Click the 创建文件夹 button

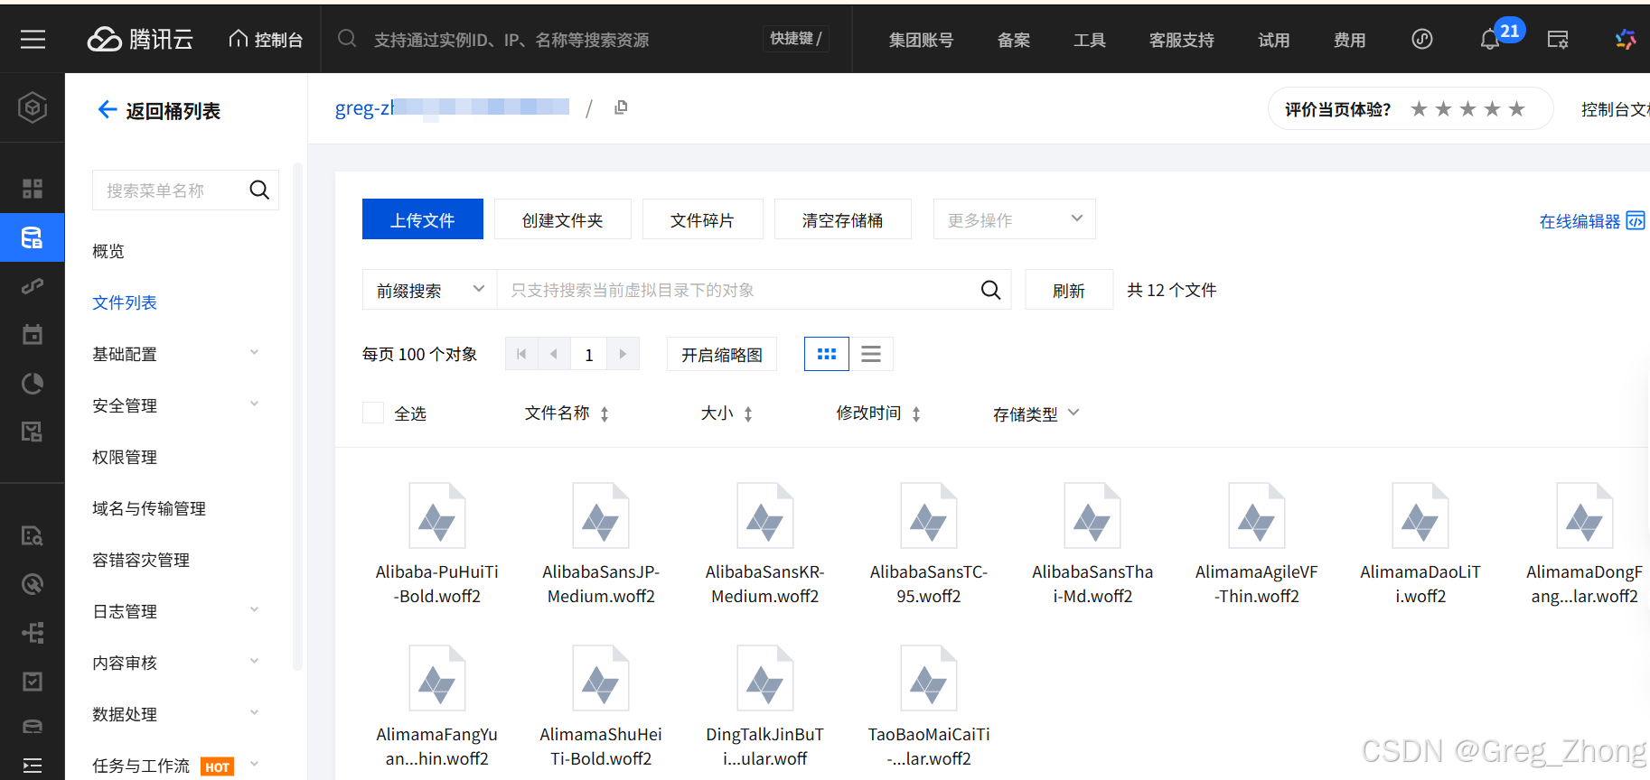[x=563, y=219]
